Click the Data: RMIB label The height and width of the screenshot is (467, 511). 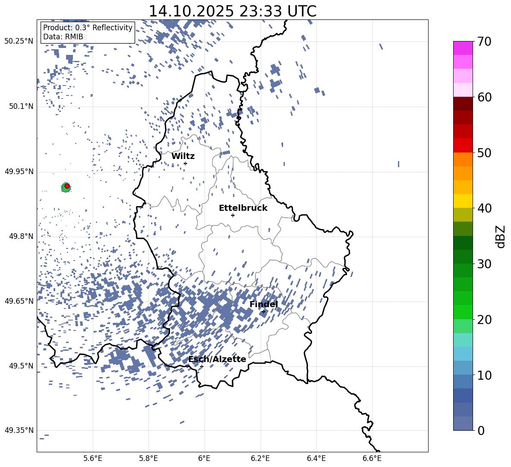click(x=63, y=37)
